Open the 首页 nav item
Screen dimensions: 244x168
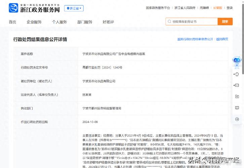pos(12,22)
